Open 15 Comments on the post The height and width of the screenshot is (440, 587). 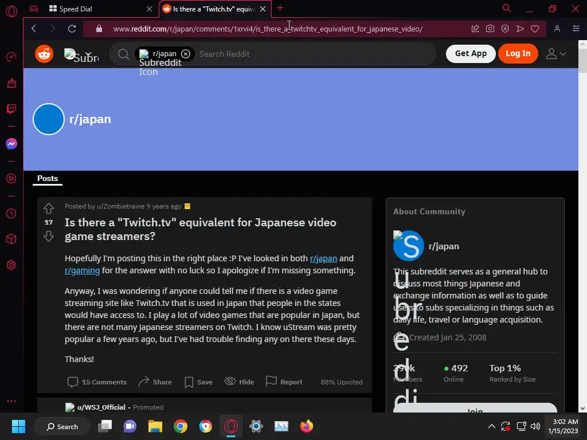coord(97,382)
